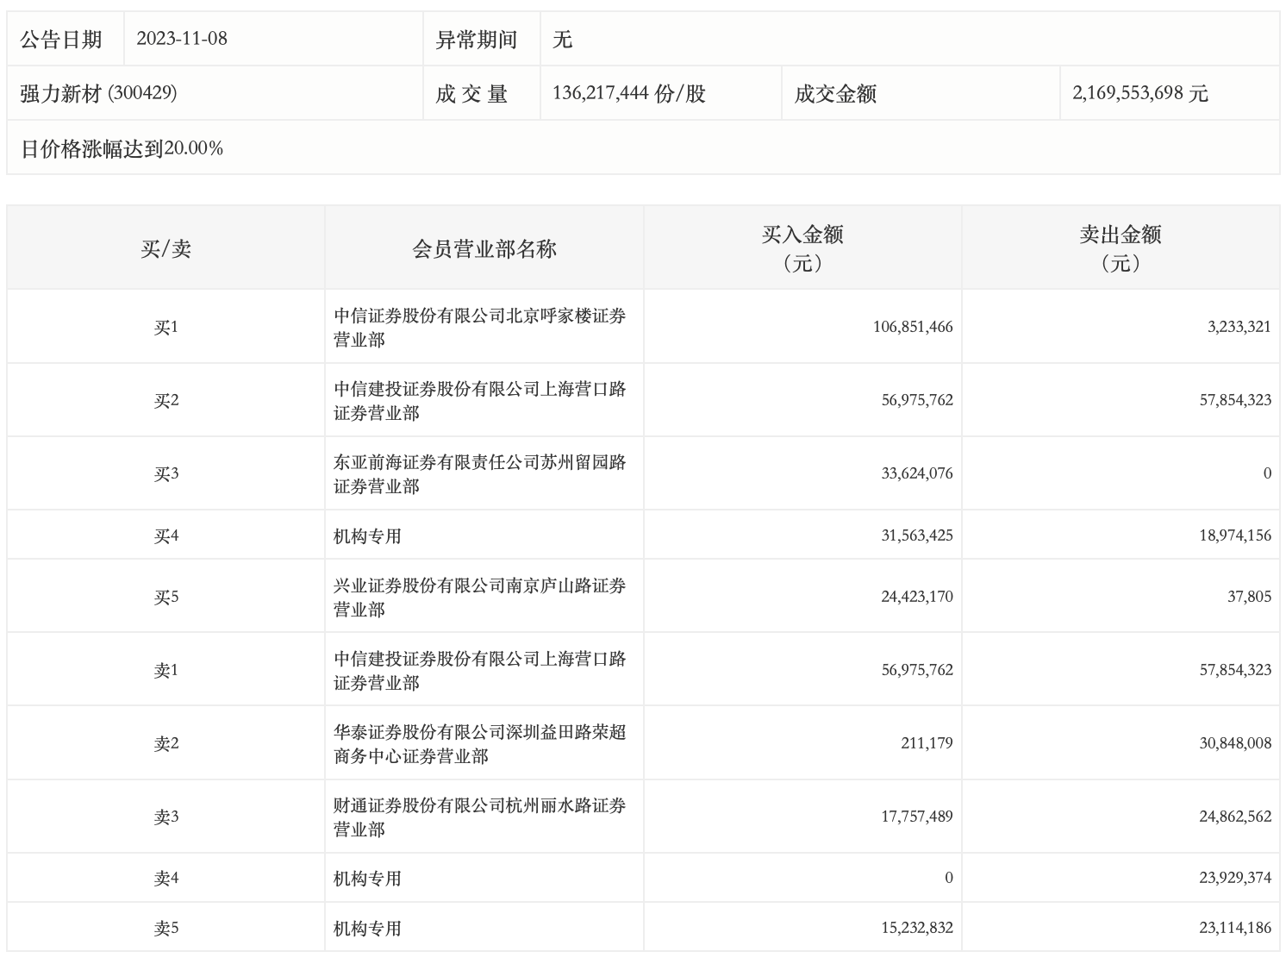Click the 会员营业部名称 column header
Viewport: 1286px width, 964px height.
click(x=484, y=248)
